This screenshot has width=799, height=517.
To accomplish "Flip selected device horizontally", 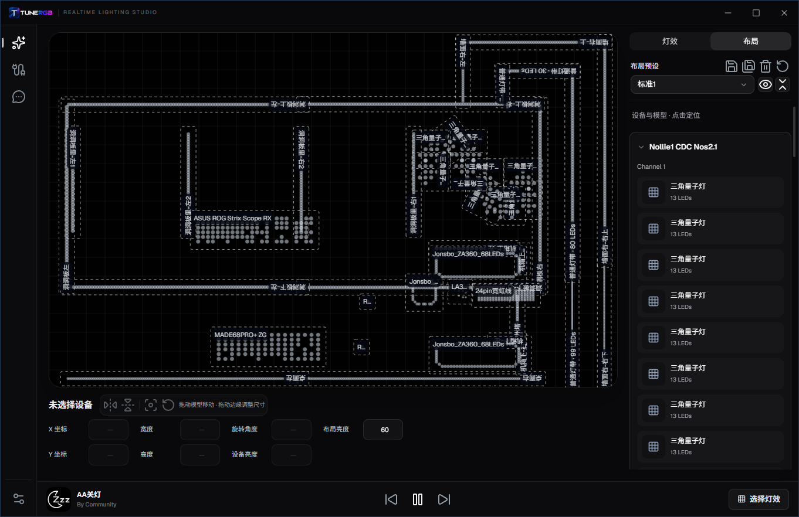I will pyautogui.click(x=110, y=405).
